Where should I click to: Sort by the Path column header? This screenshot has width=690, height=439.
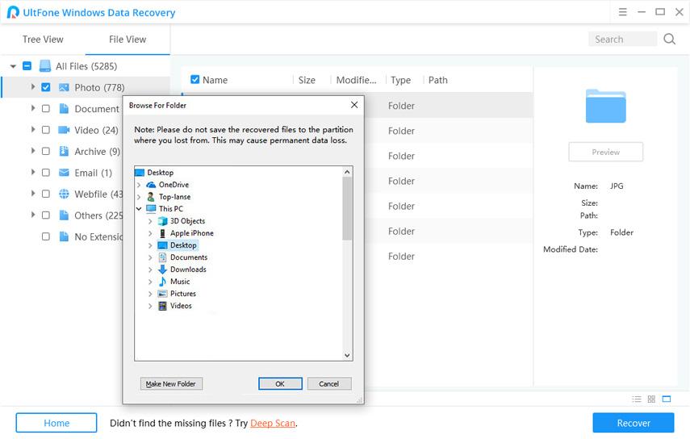[438, 80]
